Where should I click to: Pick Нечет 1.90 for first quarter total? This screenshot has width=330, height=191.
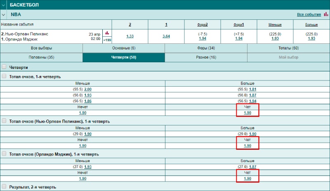tap(82, 113)
